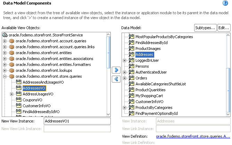232x145 pixels.
Task: Open the Subtypes... dialog
Action: coord(205,28)
